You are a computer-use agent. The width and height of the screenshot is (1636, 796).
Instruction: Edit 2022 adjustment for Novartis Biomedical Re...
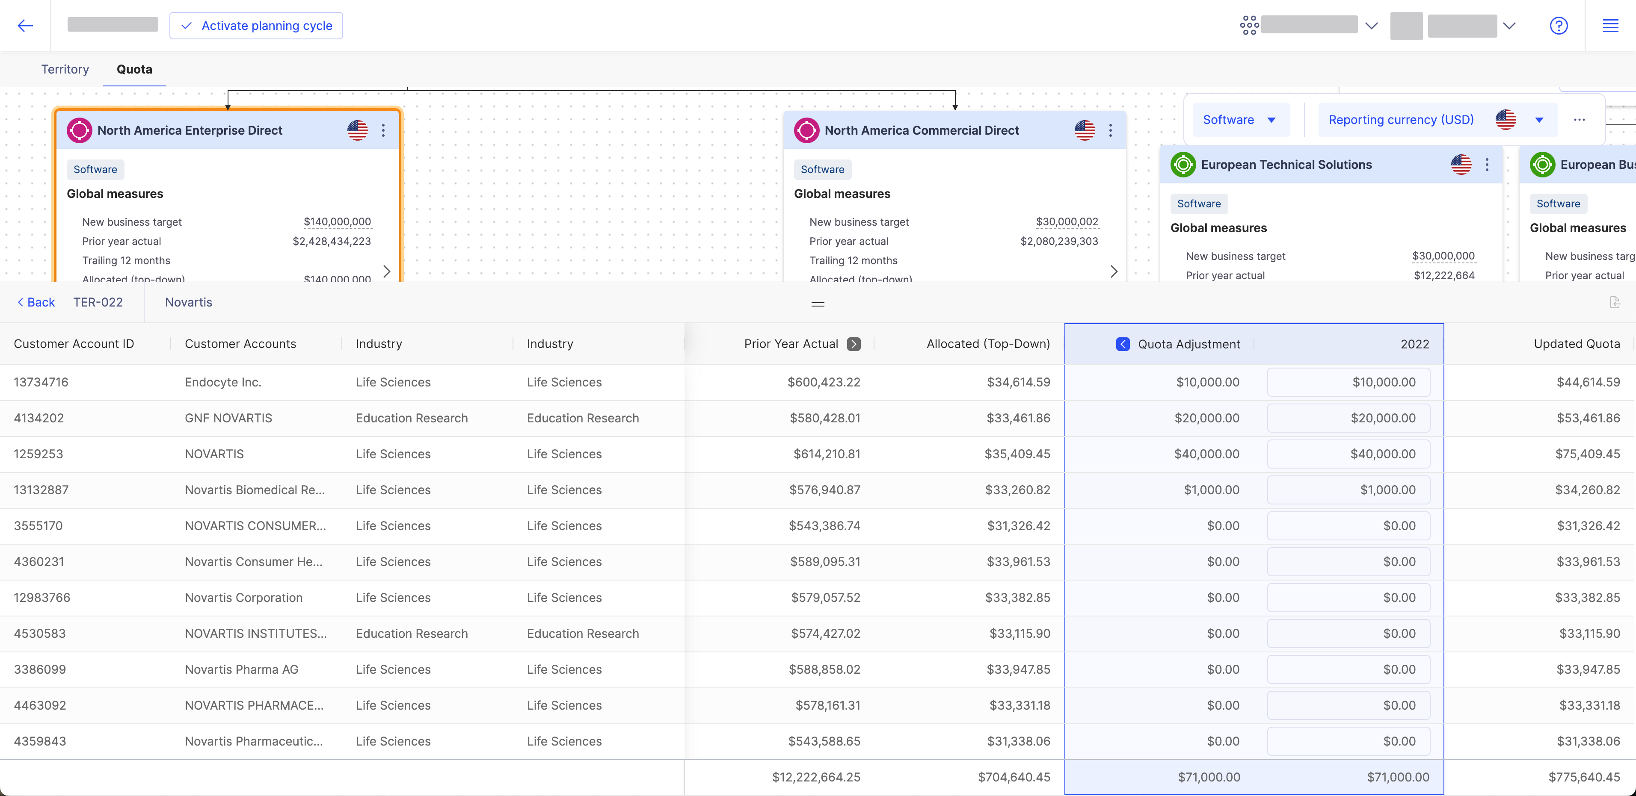tap(1349, 490)
